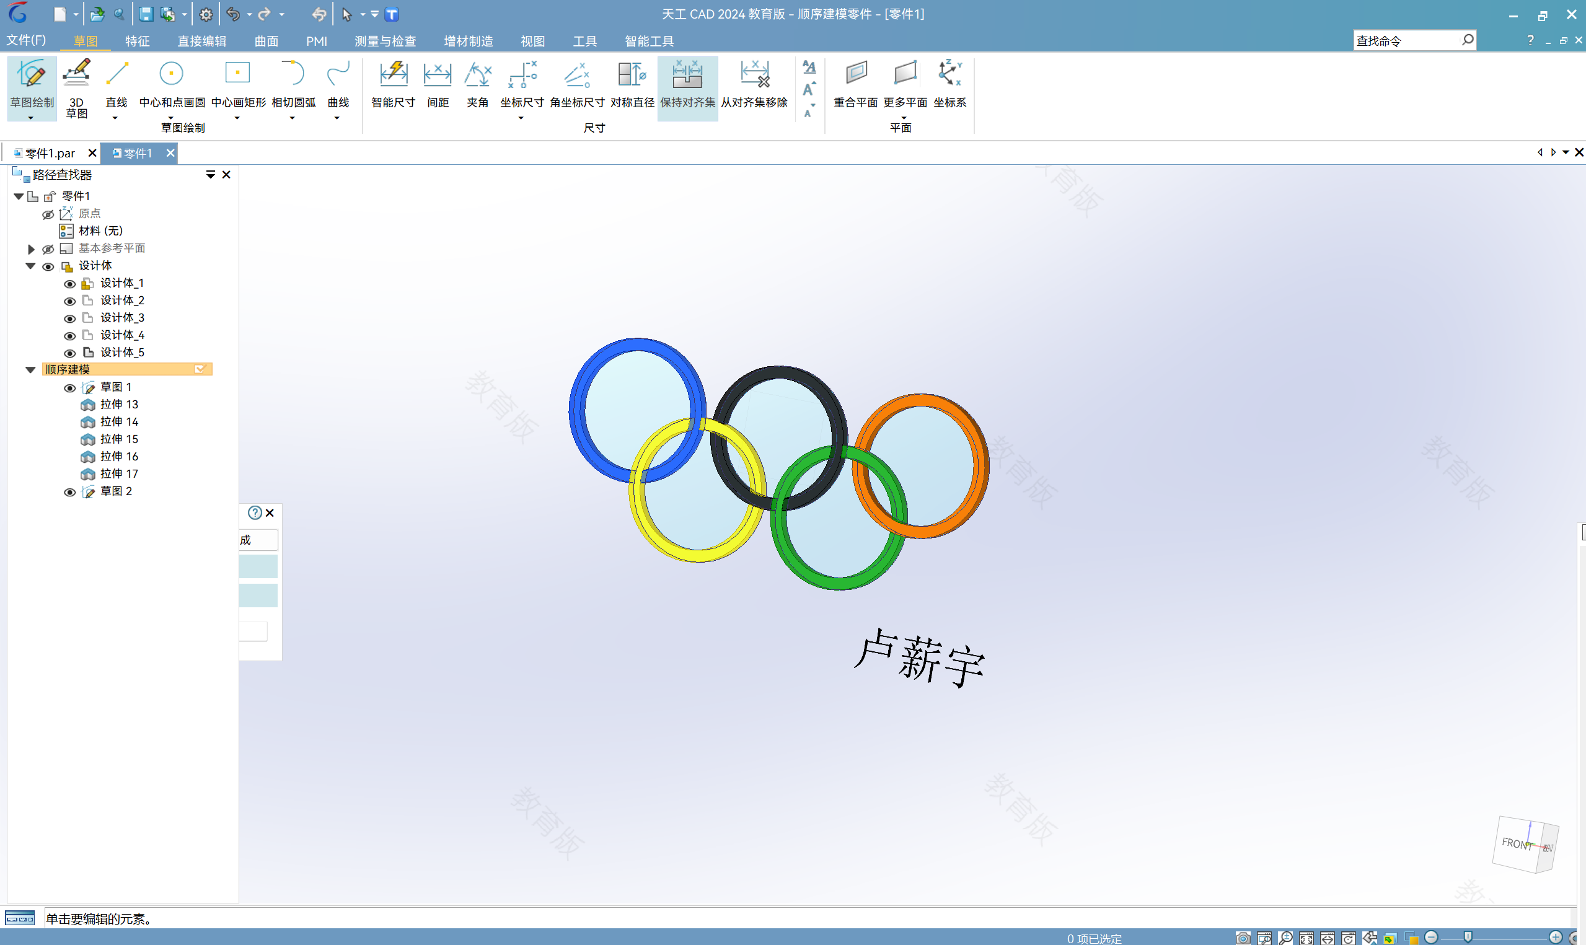
Task: Open the 草图绘制 dropdown arrow
Action: pos(30,118)
